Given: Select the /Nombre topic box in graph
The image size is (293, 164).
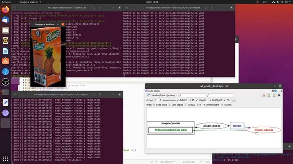Looking at the screenshot, I should pyautogui.click(x=237, y=126).
